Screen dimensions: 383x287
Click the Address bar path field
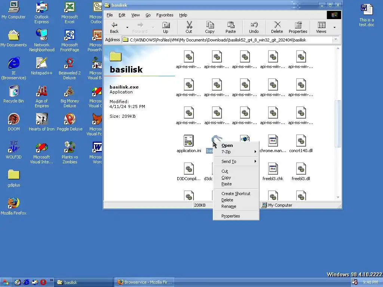tap(227, 40)
